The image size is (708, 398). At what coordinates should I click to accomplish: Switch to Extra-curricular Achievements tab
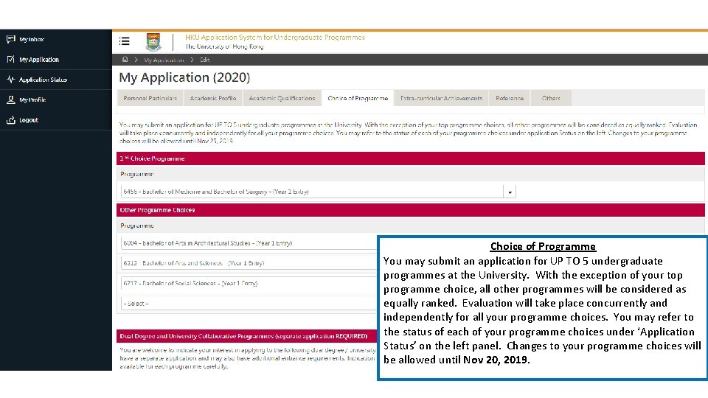click(441, 98)
